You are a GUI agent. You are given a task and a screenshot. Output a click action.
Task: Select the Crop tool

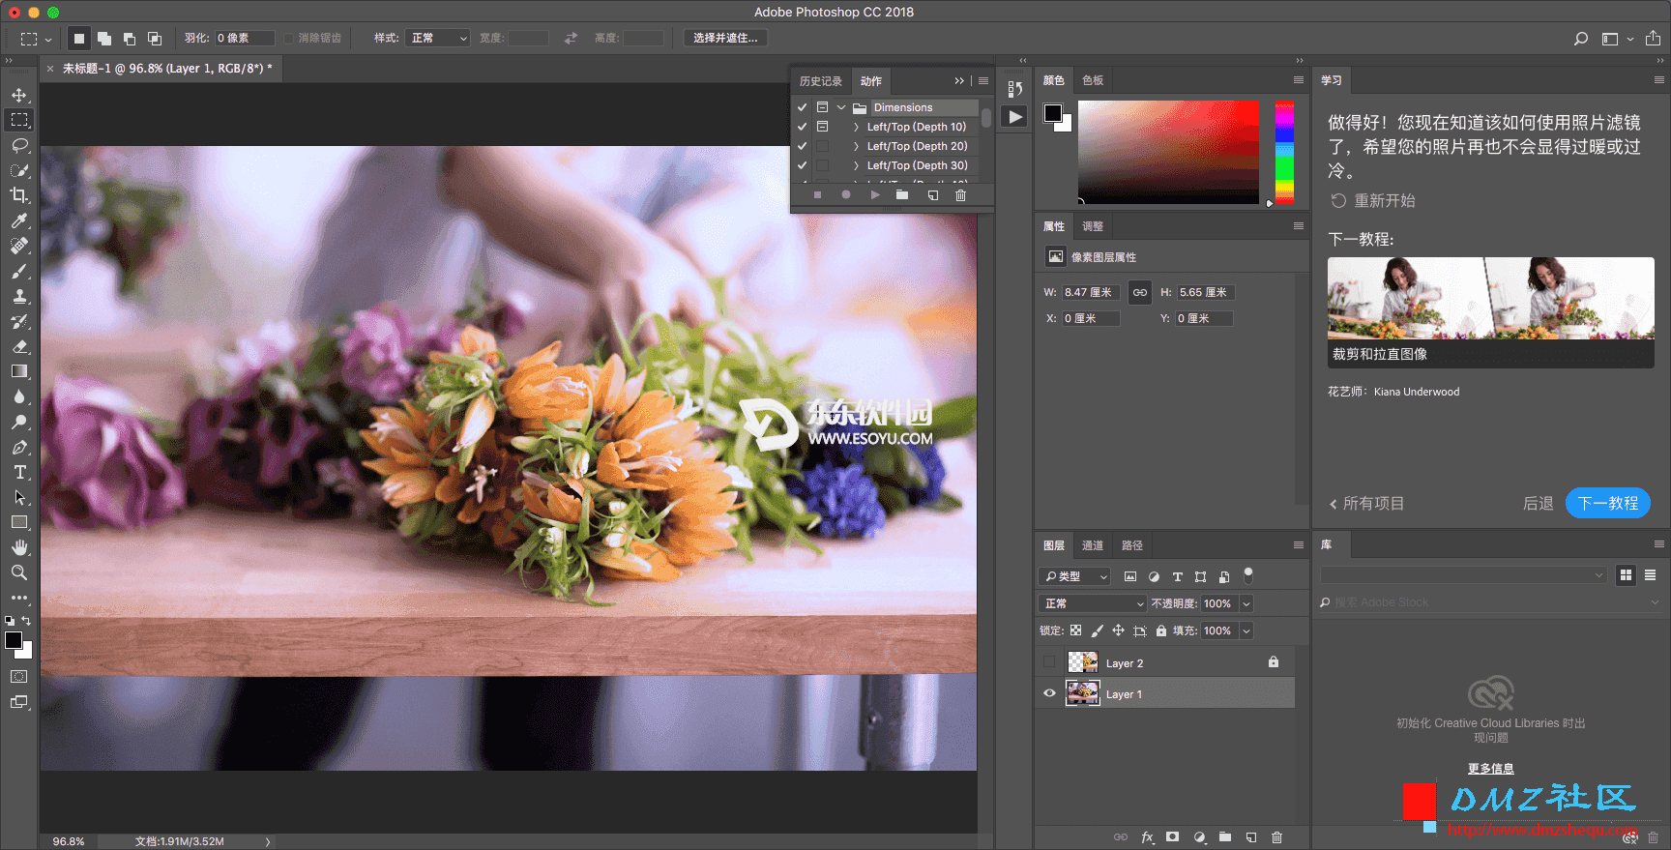click(19, 195)
